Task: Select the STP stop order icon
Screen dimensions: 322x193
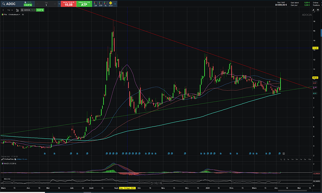Action: pyautogui.click(x=101, y=4)
